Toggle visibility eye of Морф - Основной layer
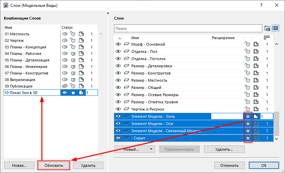This screenshot has width=285, height=173. (x=118, y=44)
